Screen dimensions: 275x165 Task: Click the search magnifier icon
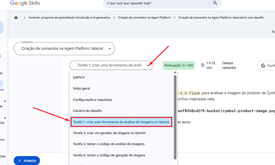pos(215,3)
